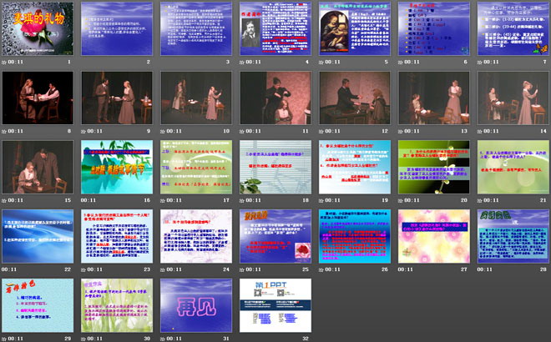Click the transition star icon under slide 24
Image resolution: width=551 pixels, height=342 pixels.
point(162,269)
